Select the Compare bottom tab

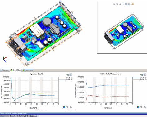point(34,116)
